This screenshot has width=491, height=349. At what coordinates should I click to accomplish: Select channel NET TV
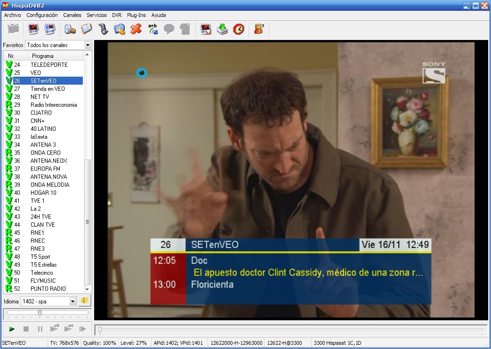coord(44,97)
